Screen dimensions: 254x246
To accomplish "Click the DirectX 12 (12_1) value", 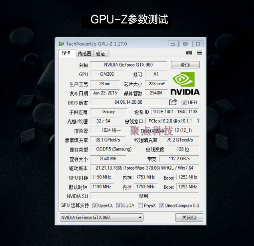I will 183,130.
